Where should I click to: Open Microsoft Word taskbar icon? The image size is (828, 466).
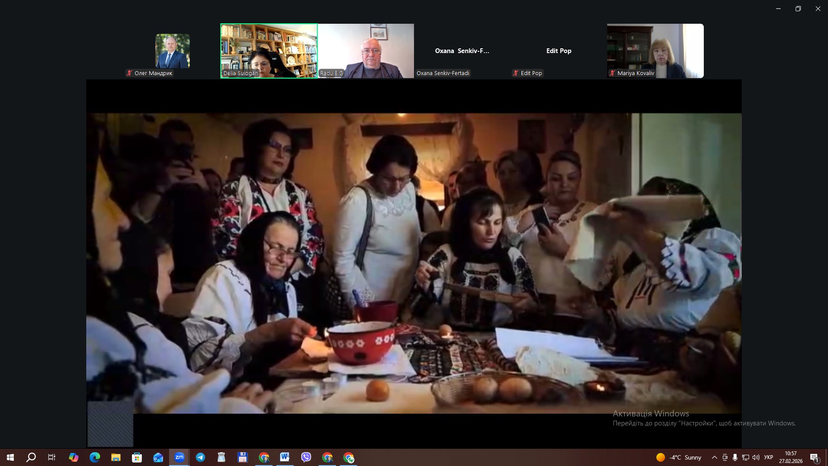click(285, 457)
